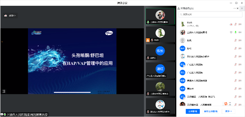This screenshot has width=245, height=117.
Task: Click the magnifier icon in member search box
Action: pyautogui.click(x=181, y=14)
